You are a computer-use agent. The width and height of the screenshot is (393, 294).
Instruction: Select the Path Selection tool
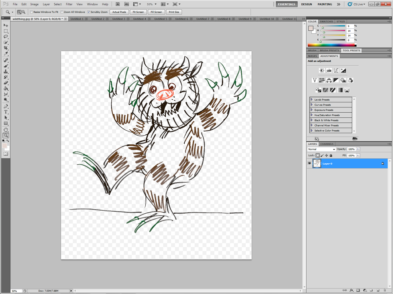click(6, 118)
